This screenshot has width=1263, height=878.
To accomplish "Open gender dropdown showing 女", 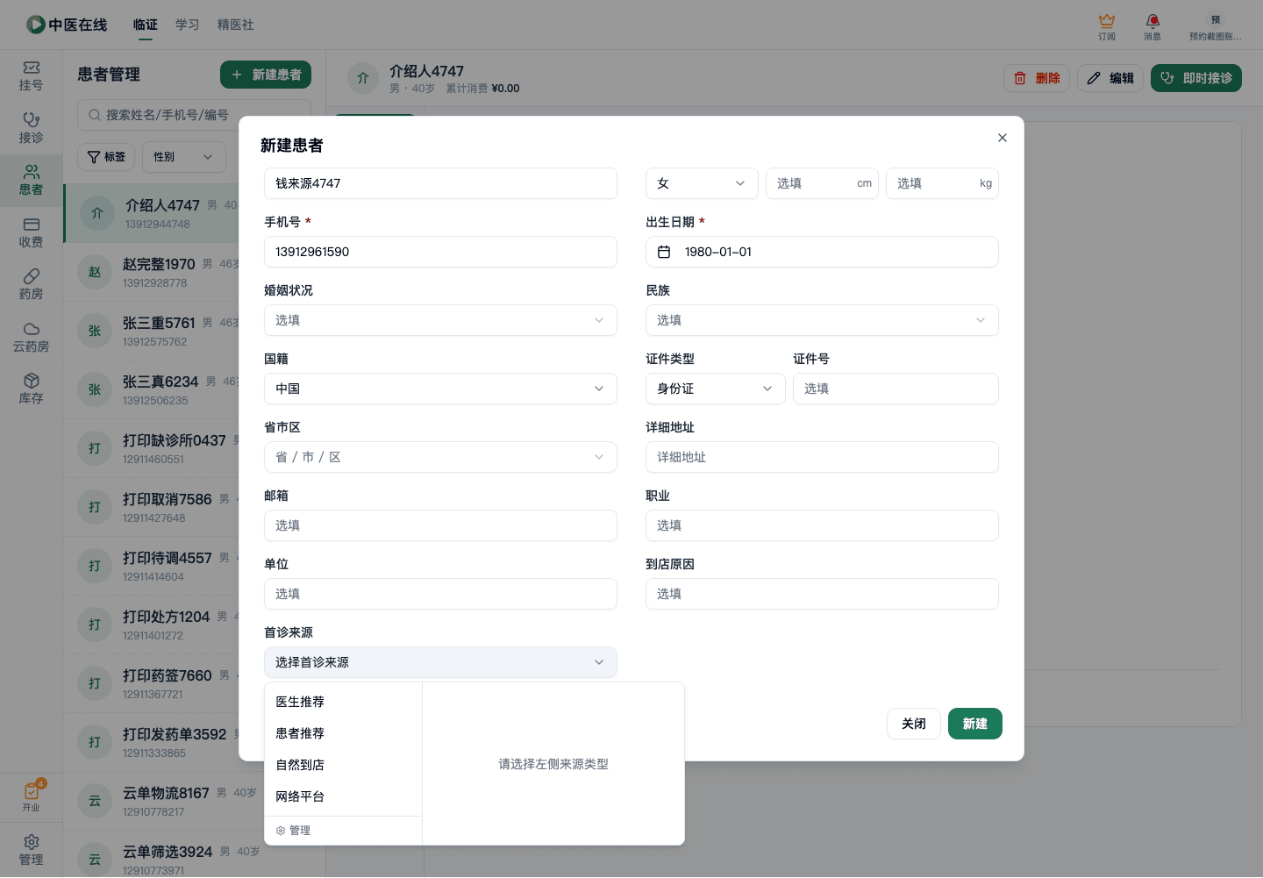I will point(702,183).
